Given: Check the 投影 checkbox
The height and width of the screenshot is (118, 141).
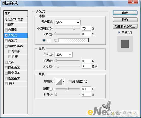Looking at the screenshot, I should coord(6,24).
